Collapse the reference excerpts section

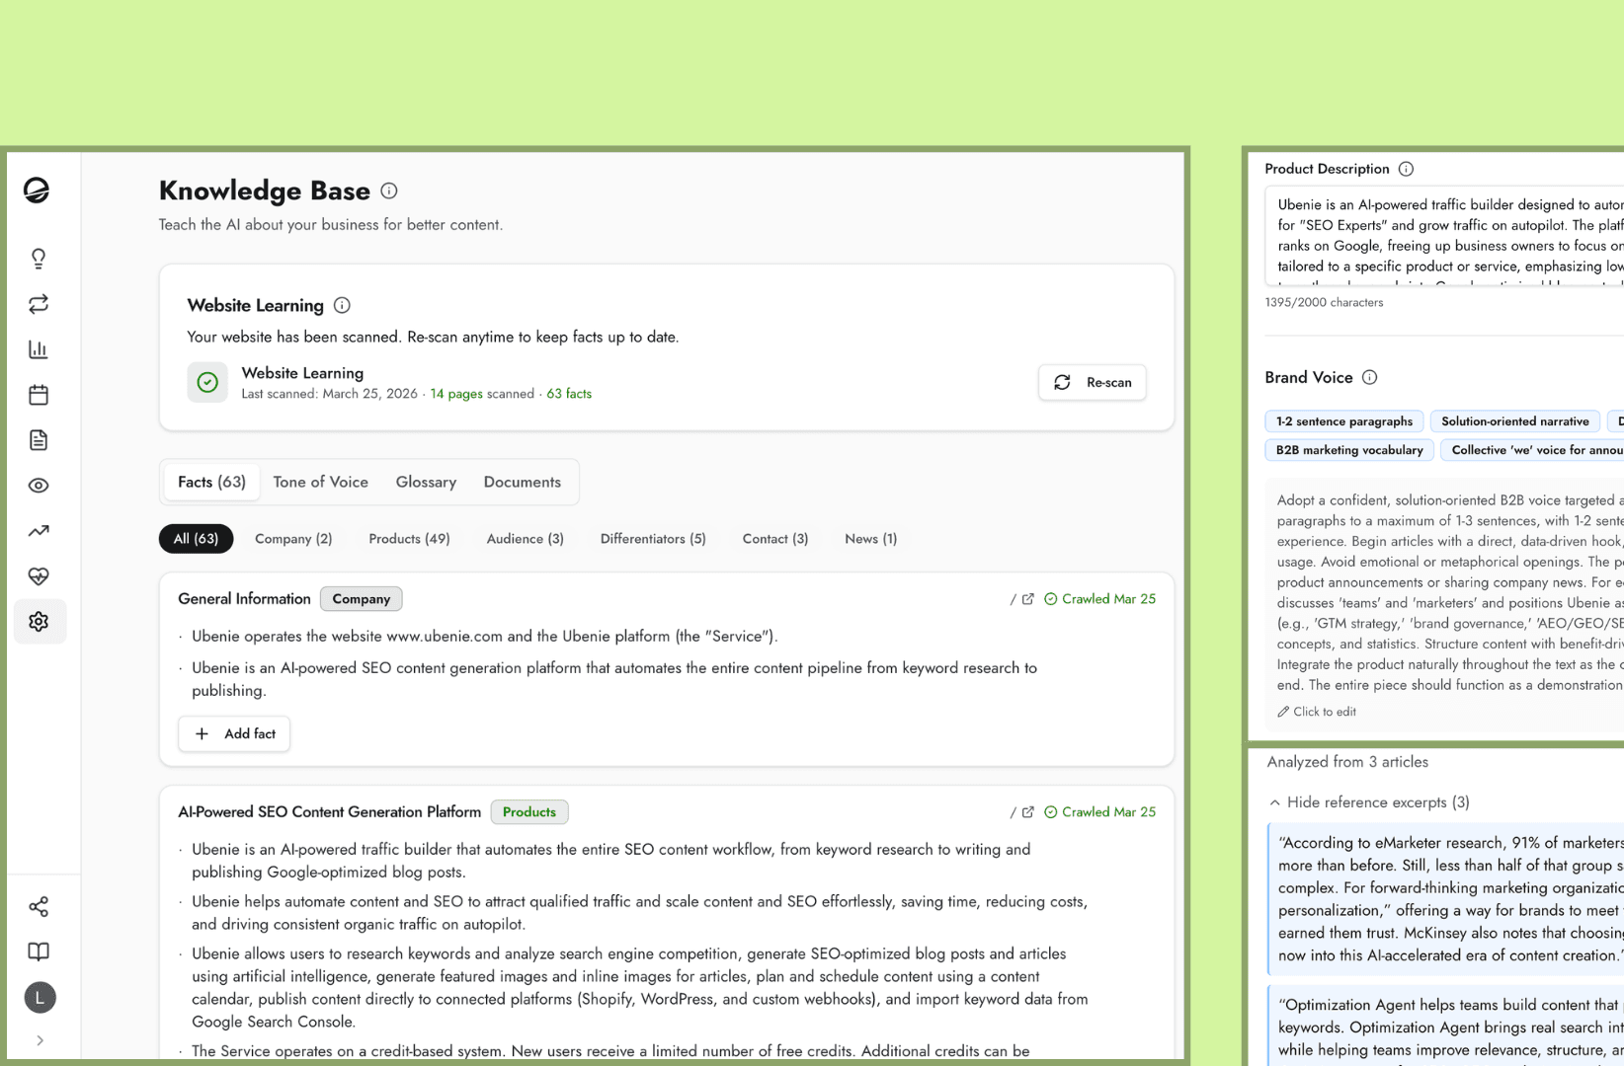[x=1369, y=801]
